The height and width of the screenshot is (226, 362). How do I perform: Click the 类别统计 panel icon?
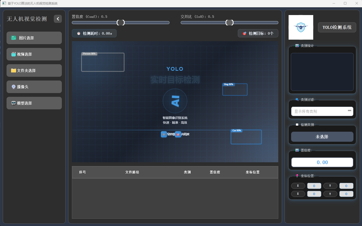click(297, 46)
